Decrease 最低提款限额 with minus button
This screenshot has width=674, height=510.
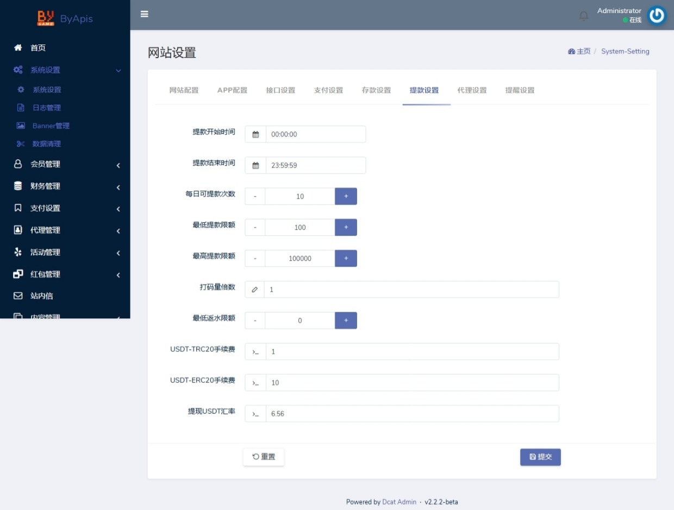click(255, 228)
